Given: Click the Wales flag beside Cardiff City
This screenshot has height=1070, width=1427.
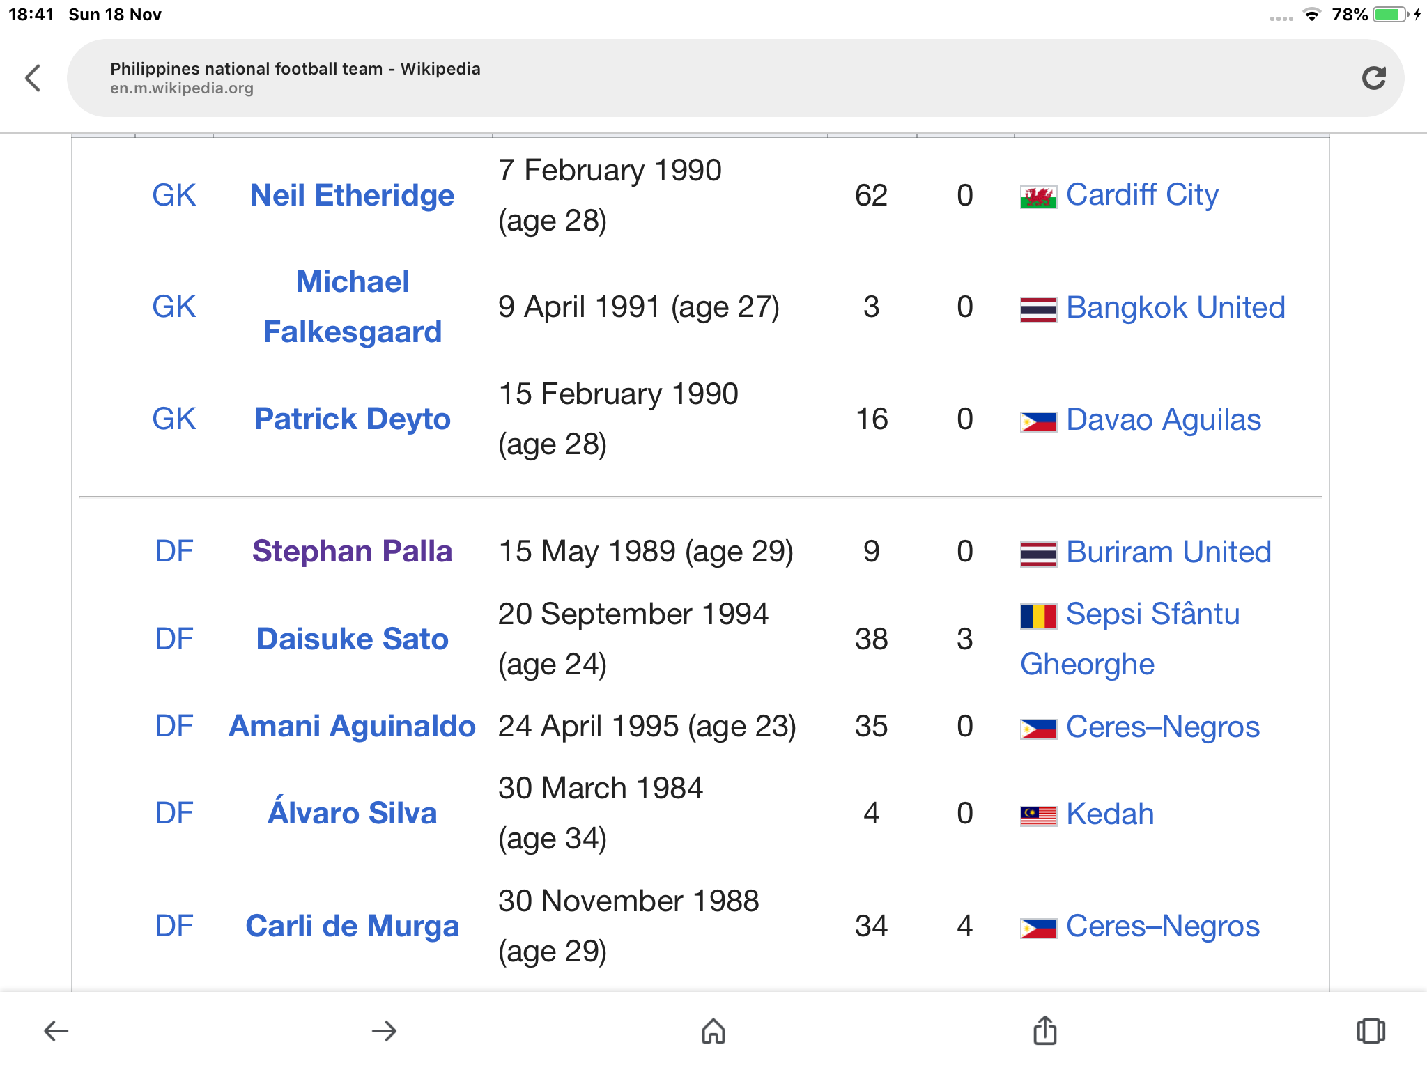Looking at the screenshot, I should 1038,196.
